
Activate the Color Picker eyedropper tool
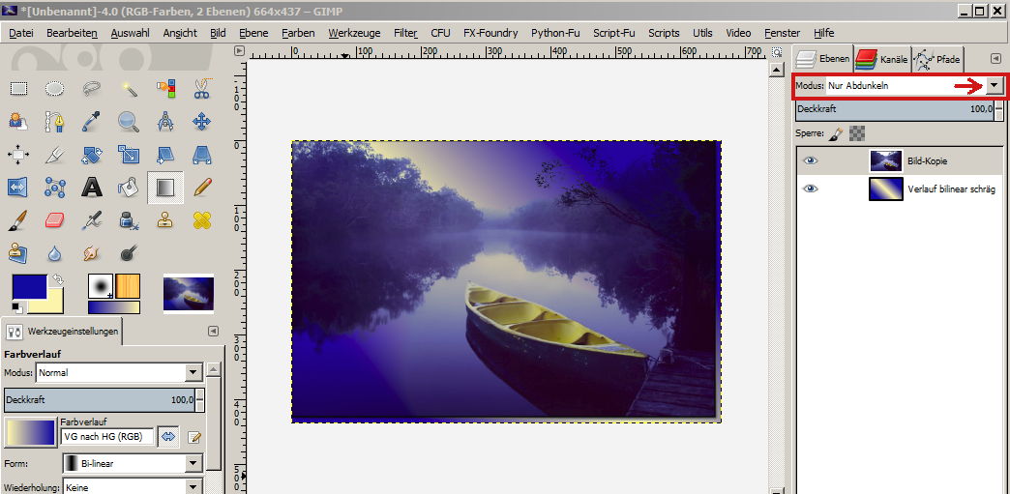pyautogui.click(x=92, y=121)
